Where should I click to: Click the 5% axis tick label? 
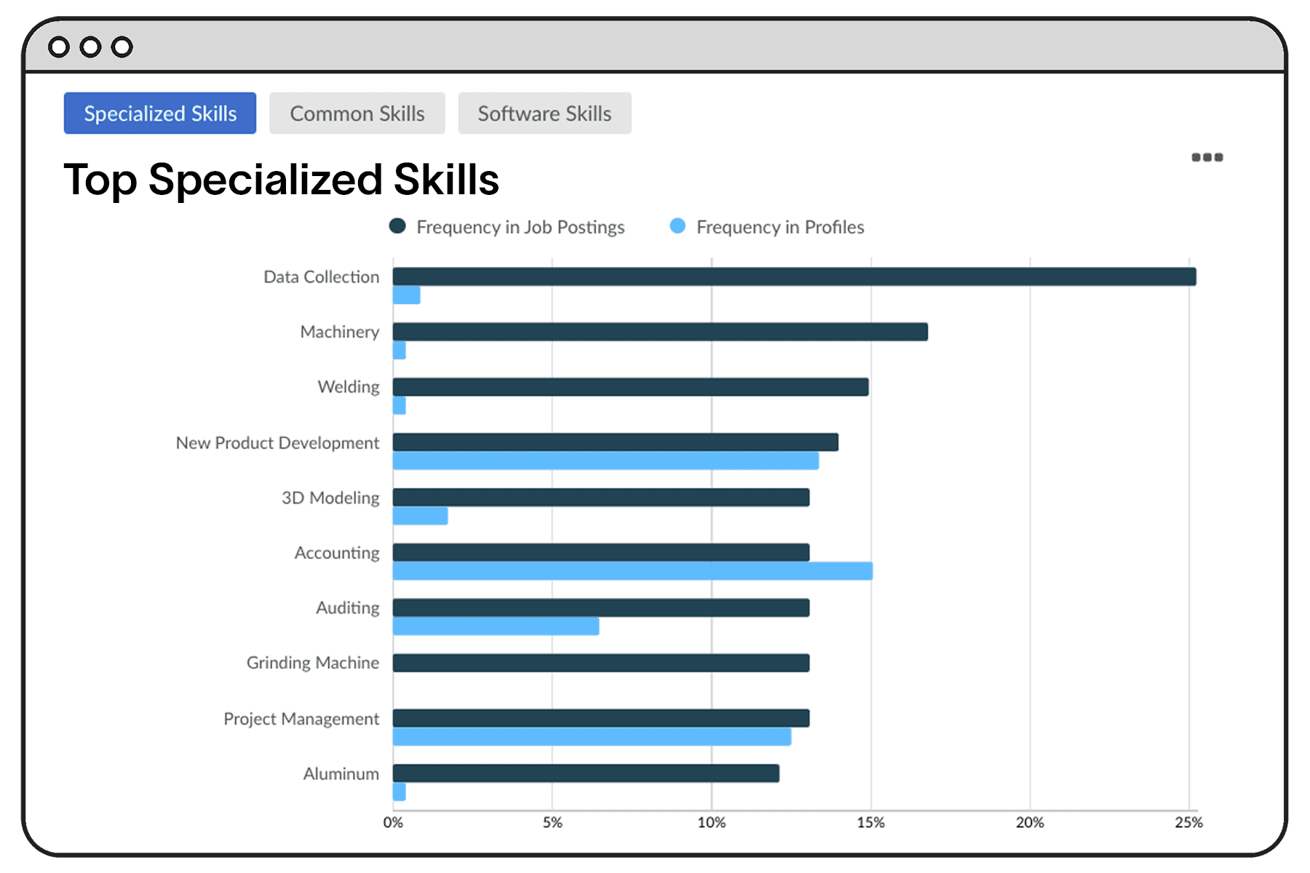tap(552, 823)
